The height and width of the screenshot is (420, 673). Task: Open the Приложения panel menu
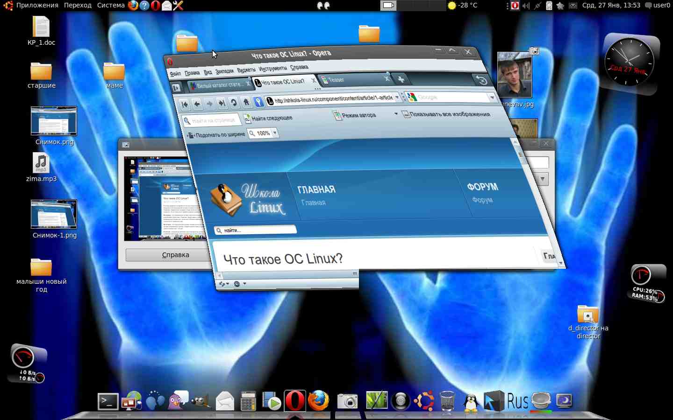tap(37, 6)
